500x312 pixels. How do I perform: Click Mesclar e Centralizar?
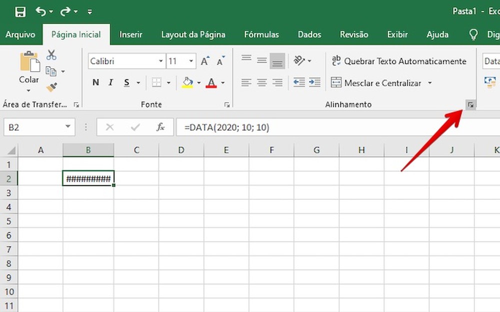click(376, 83)
